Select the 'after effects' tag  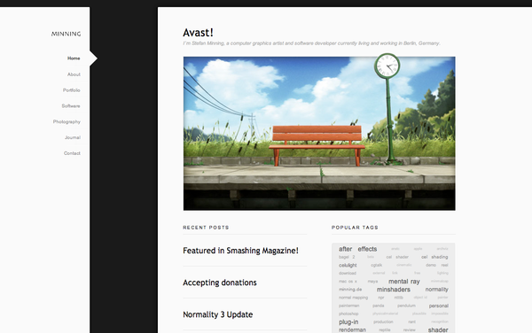coord(357,249)
